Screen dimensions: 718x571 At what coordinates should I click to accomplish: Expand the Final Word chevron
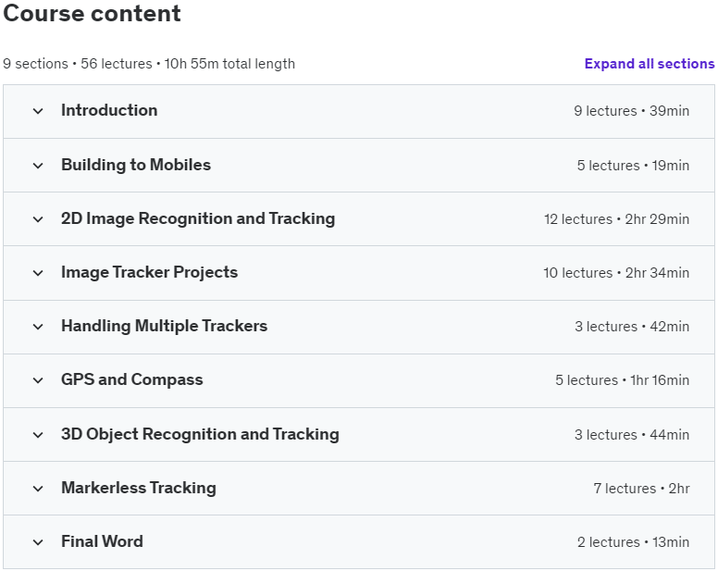point(38,542)
